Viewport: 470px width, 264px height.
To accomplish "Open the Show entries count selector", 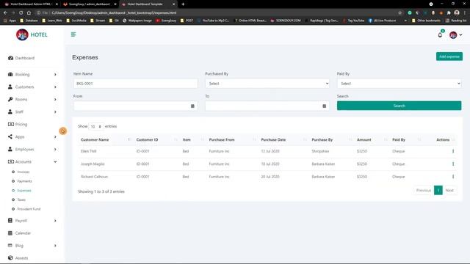I will [96, 127].
